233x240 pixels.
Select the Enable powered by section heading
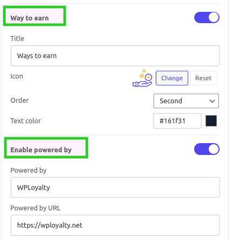click(x=41, y=150)
